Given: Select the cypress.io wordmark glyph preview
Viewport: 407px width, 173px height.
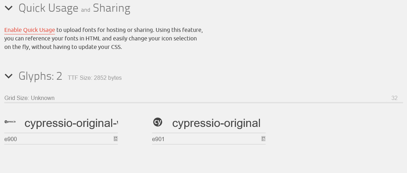Looking at the screenshot, I should 10,122.
